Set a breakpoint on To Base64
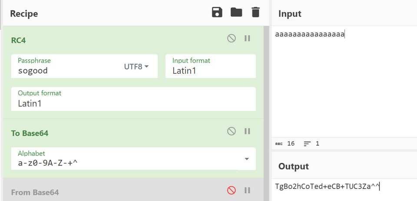This screenshot has width=417, height=201. pyautogui.click(x=247, y=131)
